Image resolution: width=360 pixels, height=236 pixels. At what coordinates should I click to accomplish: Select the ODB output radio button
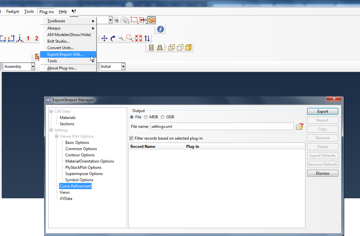point(162,117)
